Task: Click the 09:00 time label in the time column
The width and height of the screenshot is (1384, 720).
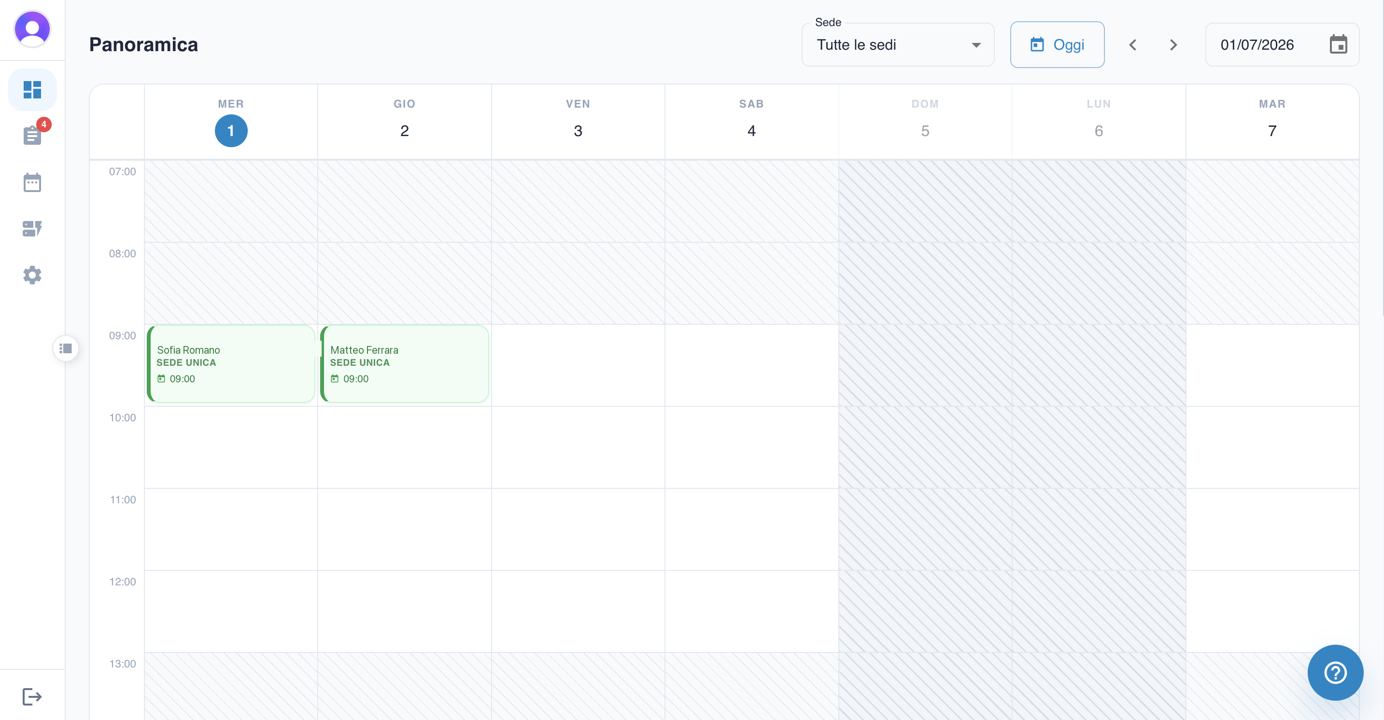Action: 123,336
